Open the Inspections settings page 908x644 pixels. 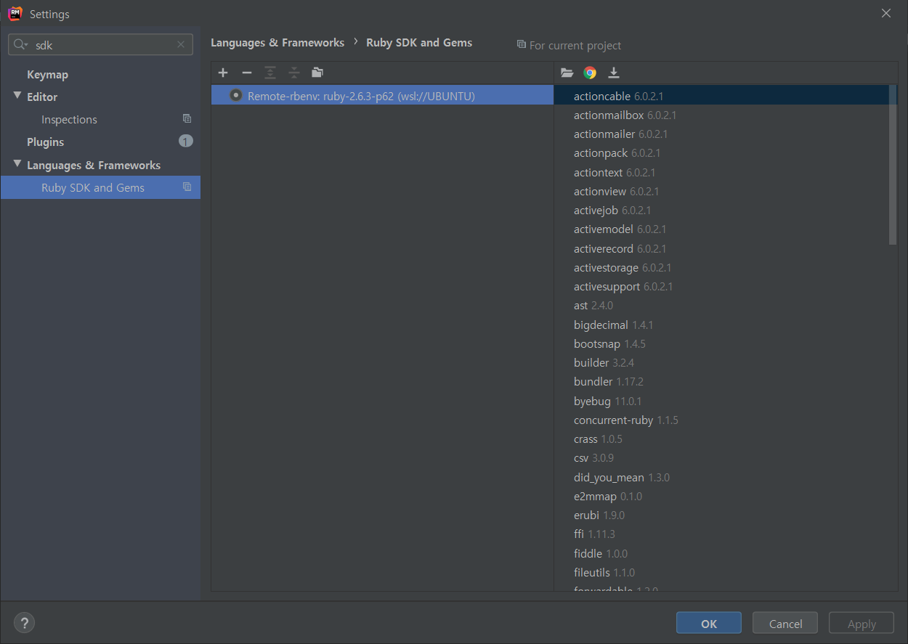[x=69, y=120]
